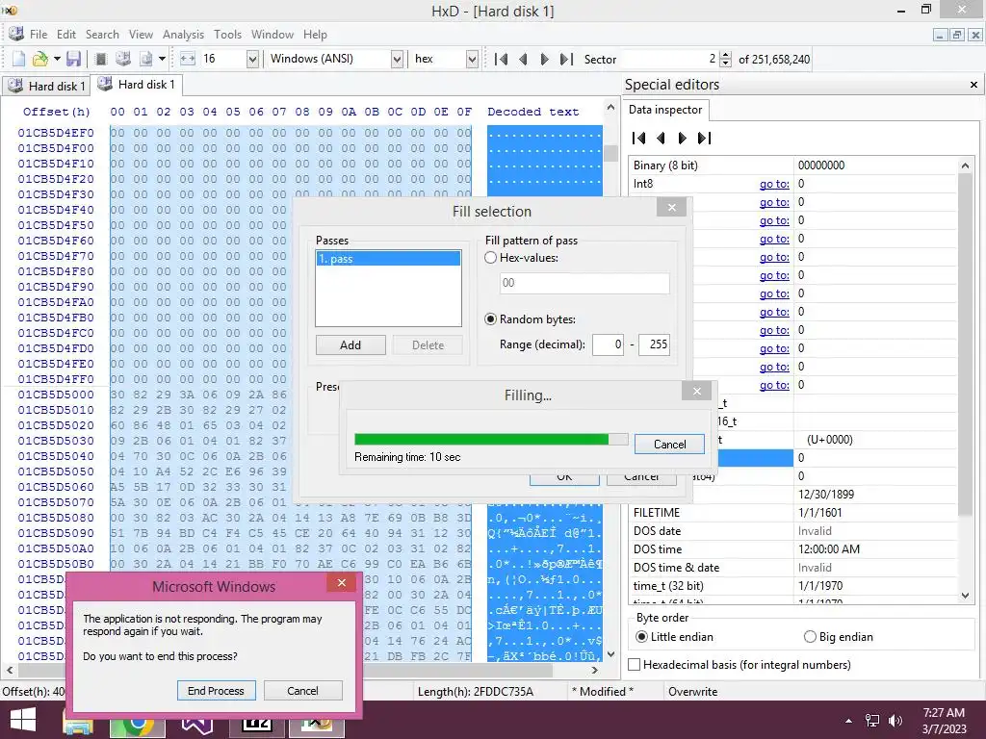Enable Hexadecimal basis checkbox

click(x=635, y=665)
